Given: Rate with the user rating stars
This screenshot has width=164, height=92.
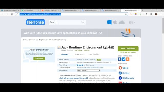Looking at the screenshot, I should 81,65.
